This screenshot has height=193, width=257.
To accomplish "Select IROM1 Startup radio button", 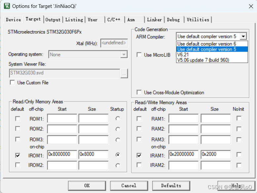I will 118,155.
